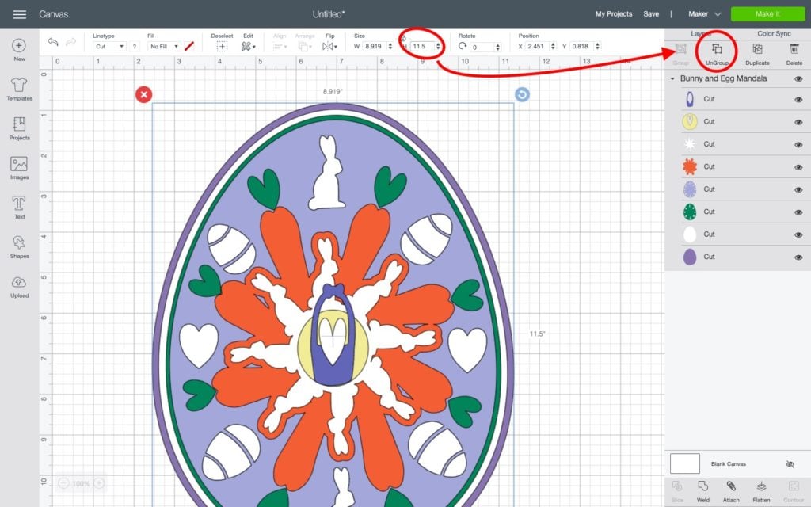Collapse the Bunny and Egg Mandala group
This screenshot has height=507, width=811.
tap(672, 78)
